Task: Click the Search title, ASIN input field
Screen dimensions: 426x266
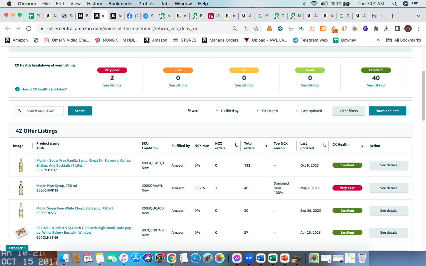Action: [44, 111]
